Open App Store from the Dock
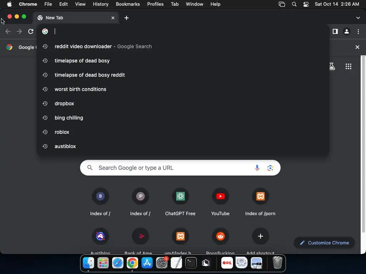 (x=147, y=263)
